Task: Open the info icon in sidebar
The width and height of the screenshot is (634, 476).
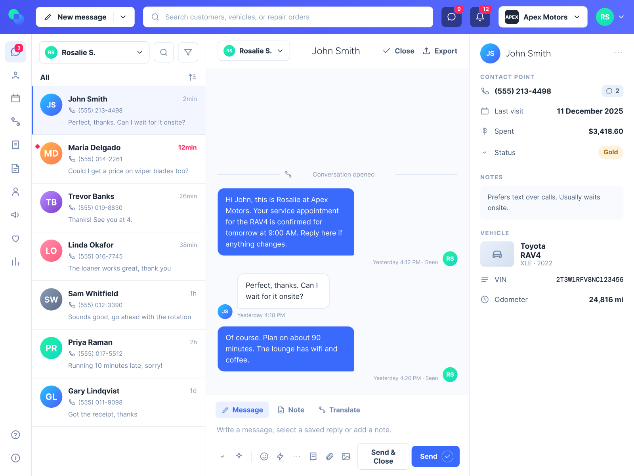Action: [x=15, y=458]
